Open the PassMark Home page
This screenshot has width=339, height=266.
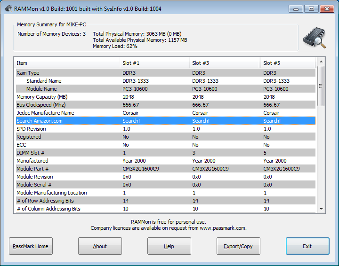point(31,246)
